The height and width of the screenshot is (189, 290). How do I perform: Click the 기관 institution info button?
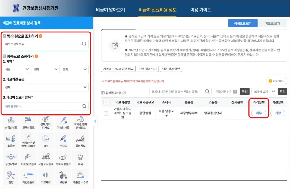pyautogui.click(x=278, y=113)
